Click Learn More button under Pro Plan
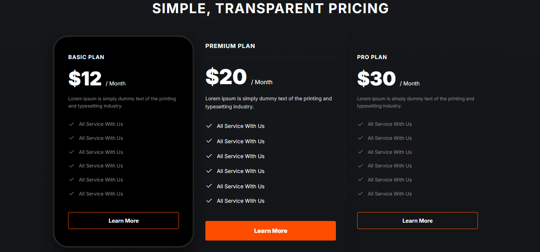 (x=417, y=221)
